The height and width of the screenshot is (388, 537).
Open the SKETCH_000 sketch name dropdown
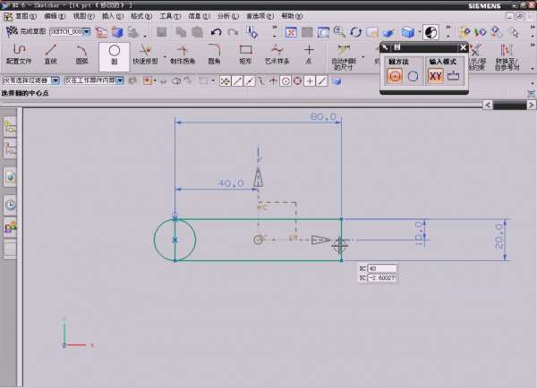(88, 32)
